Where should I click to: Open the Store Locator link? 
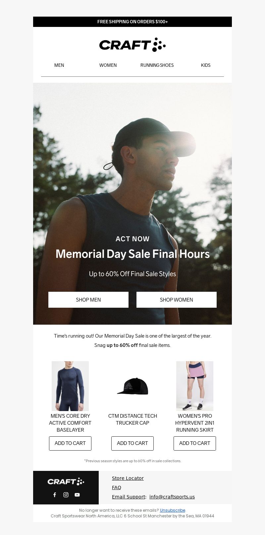pos(128,478)
